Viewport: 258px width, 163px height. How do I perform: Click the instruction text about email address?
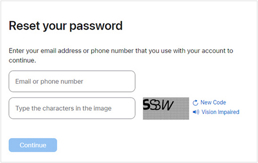tap(121, 55)
